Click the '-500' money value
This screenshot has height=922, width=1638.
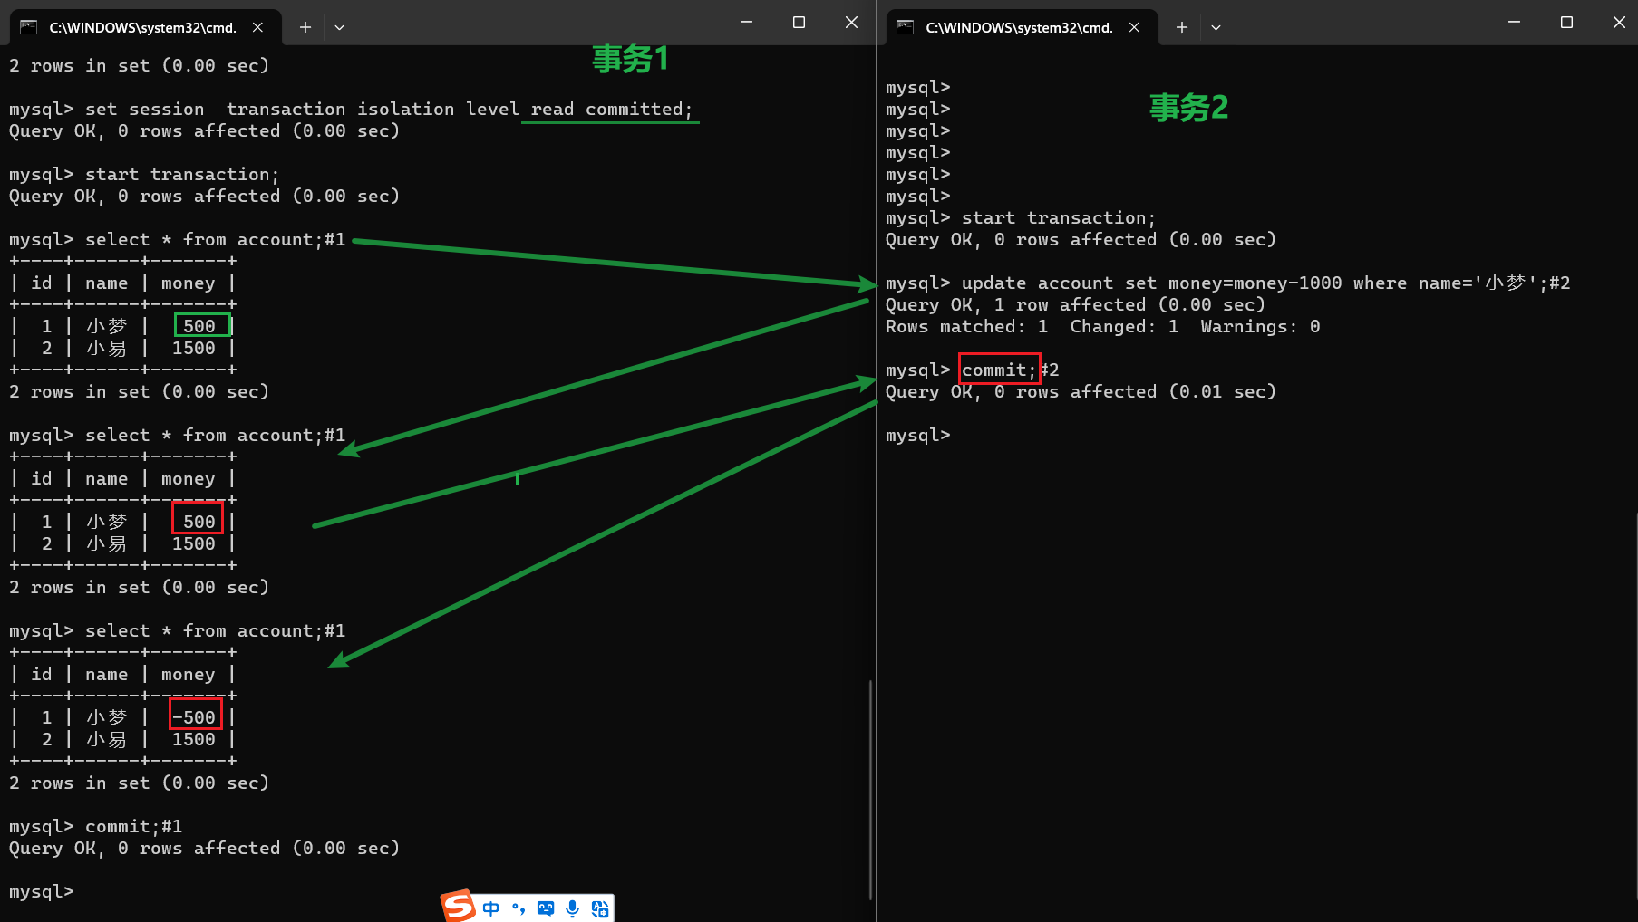pyautogui.click(x=194, y=718)
